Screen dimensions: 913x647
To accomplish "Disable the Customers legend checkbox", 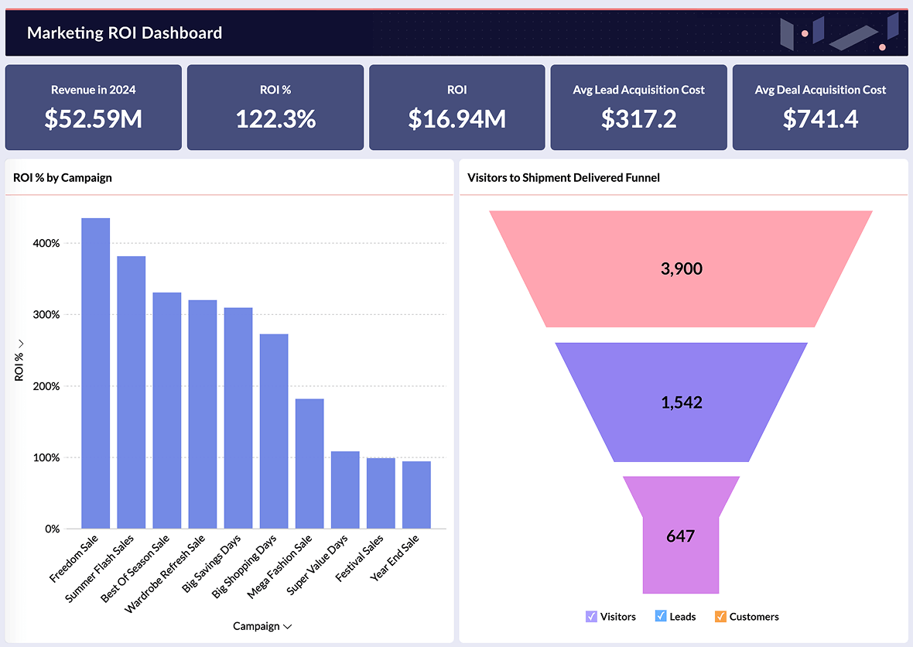I will (722, 616).
